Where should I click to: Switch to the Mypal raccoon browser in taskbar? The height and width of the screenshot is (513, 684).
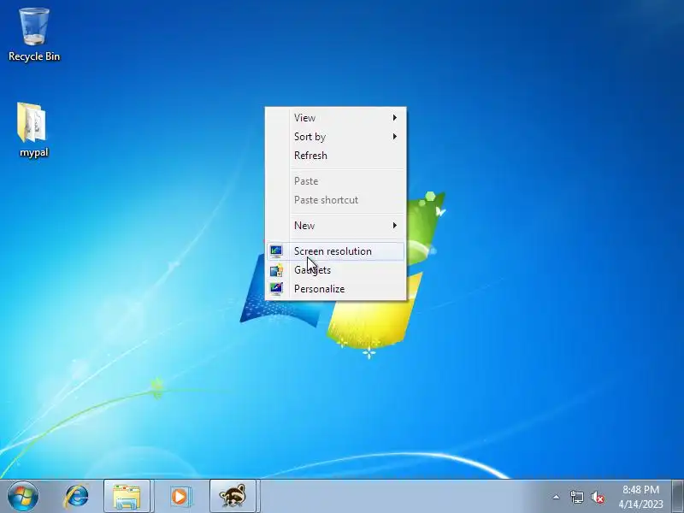point(233,496)
